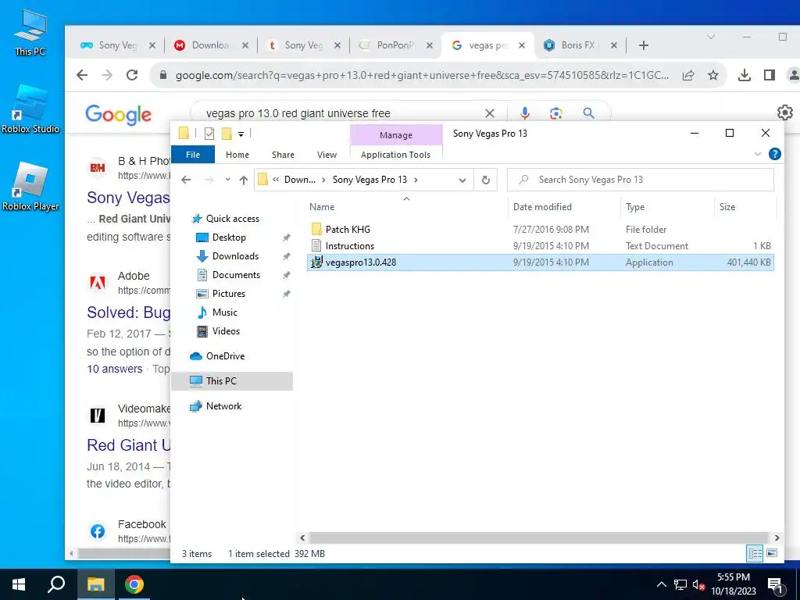Clear the Google search box
The height and width of the screenshot is (600, 800).
coord(490,113)
